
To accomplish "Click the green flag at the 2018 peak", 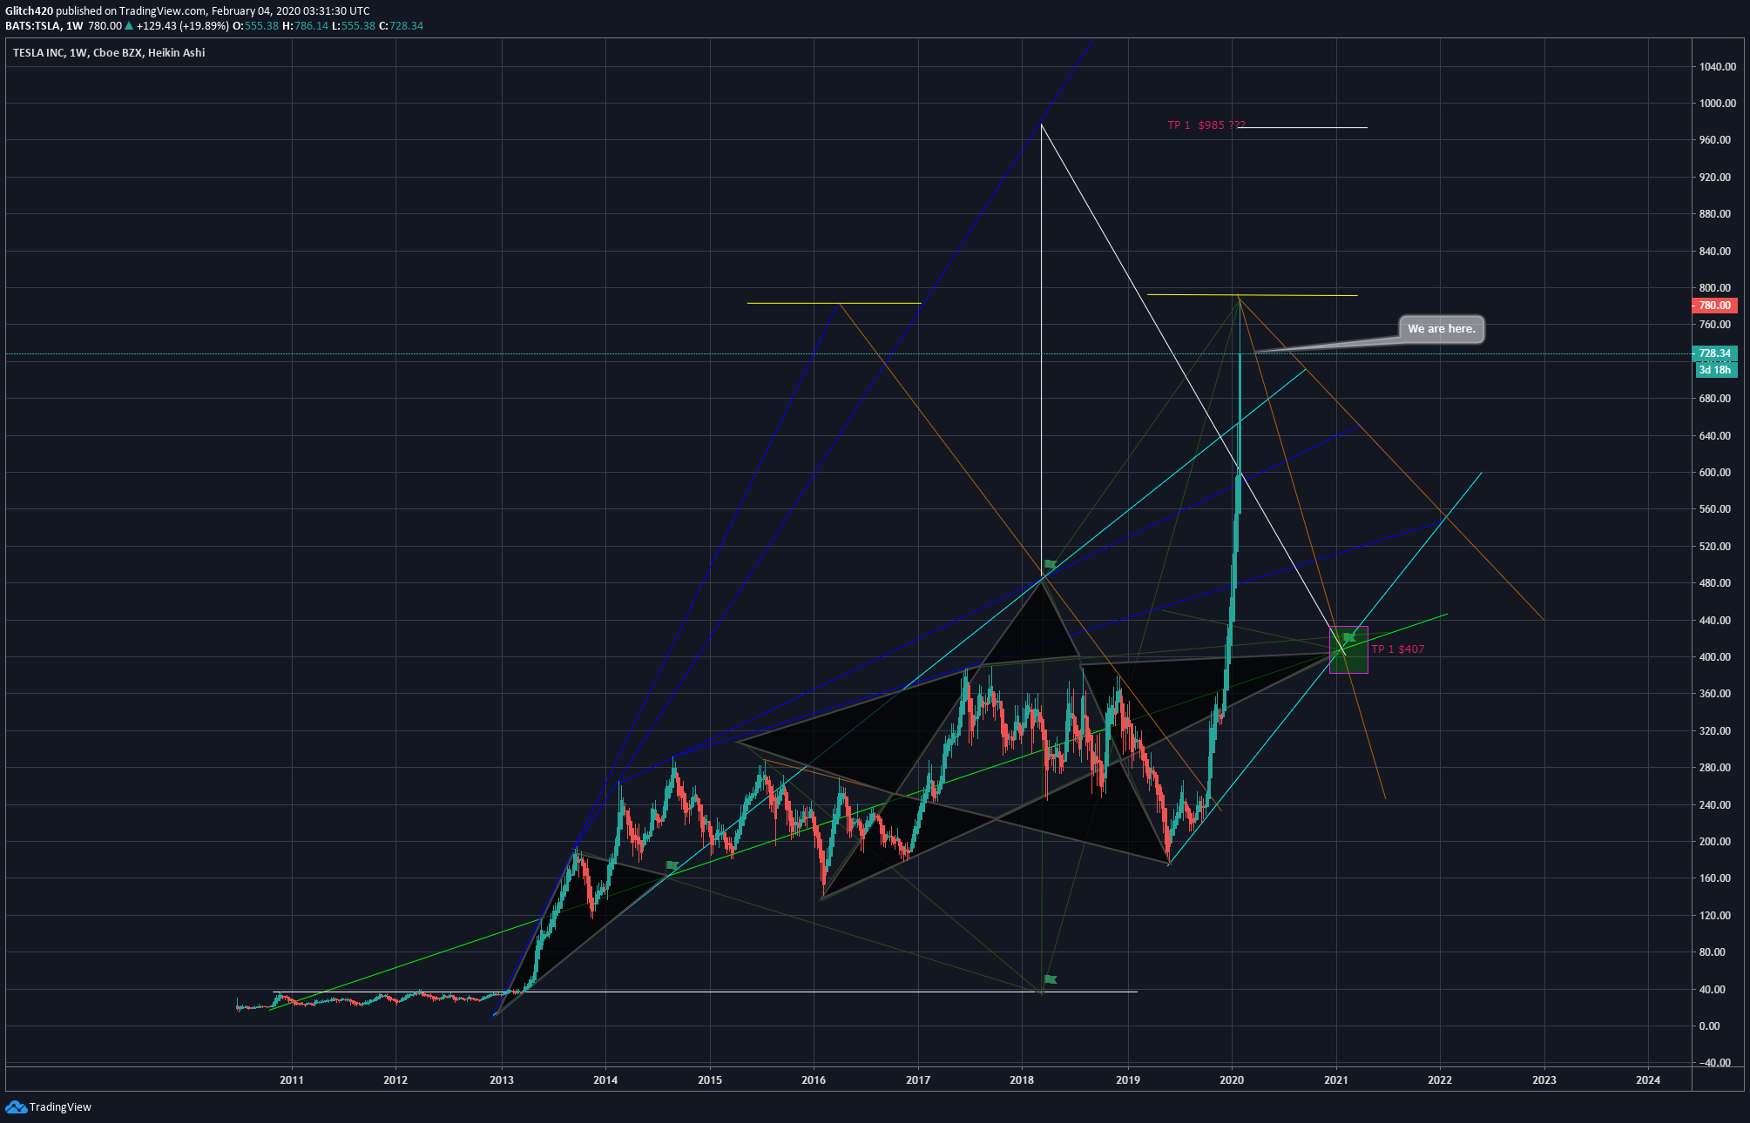I will pos(1051,564).
